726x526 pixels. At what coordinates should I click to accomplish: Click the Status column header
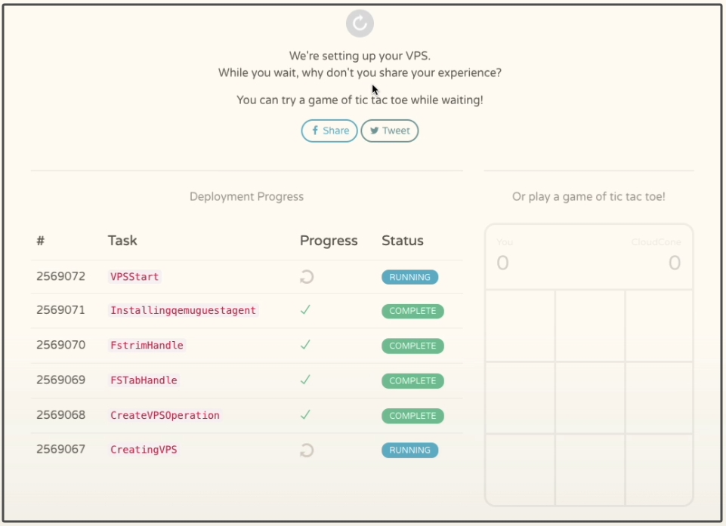[x=403, y=241]
